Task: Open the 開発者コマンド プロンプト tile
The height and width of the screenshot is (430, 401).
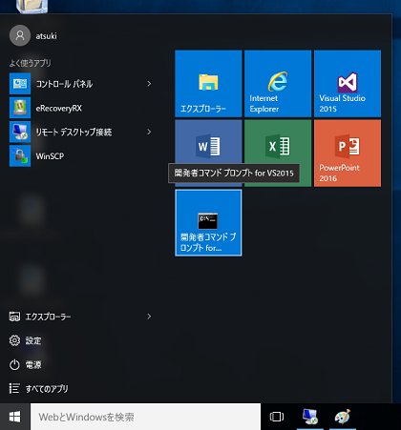Action: 208,223
